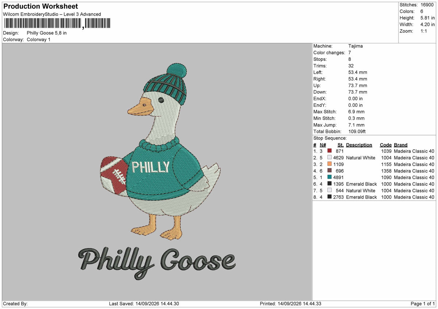Click the Height value '5.81 in'
The image size is (438, 309).
[x=428, y=18]
